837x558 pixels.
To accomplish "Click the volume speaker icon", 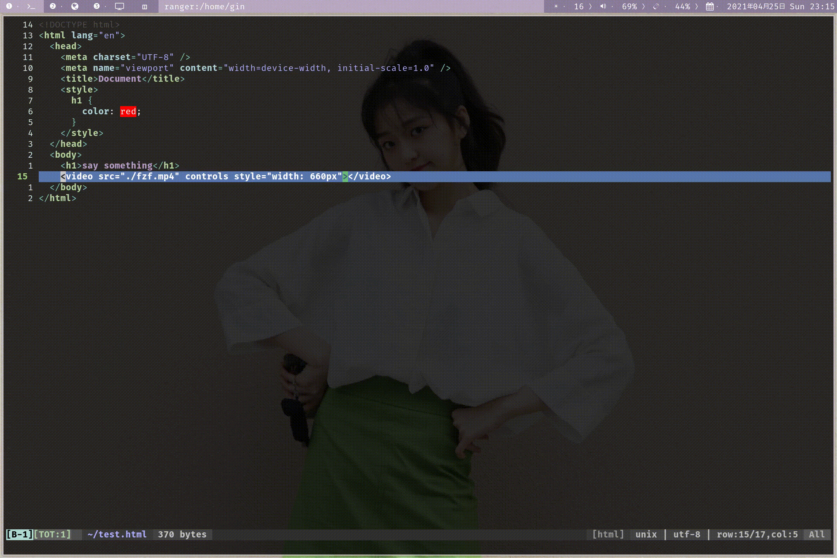I will coord(603,7).
